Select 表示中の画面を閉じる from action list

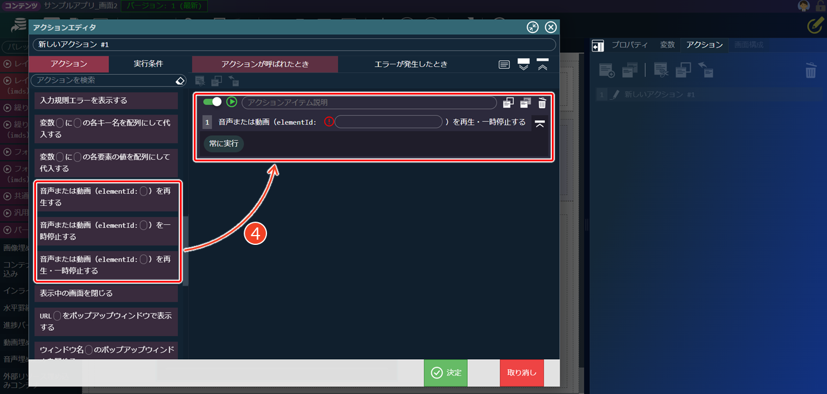pos(106,293)
